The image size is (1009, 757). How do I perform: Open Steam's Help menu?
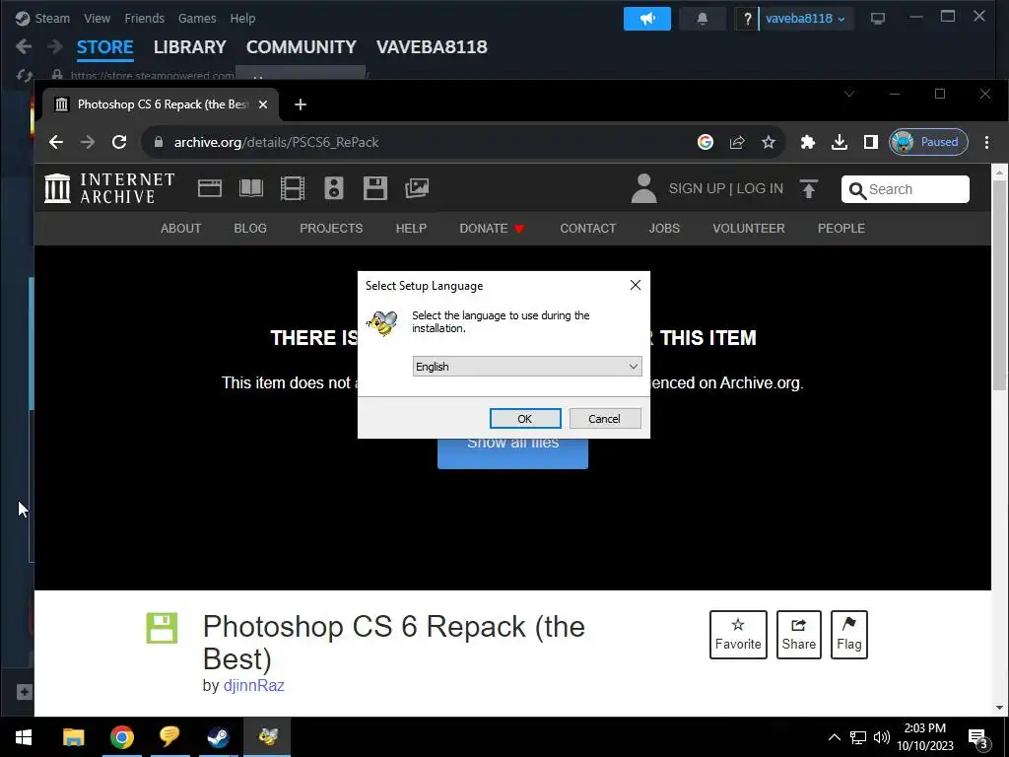coord(242,18)
